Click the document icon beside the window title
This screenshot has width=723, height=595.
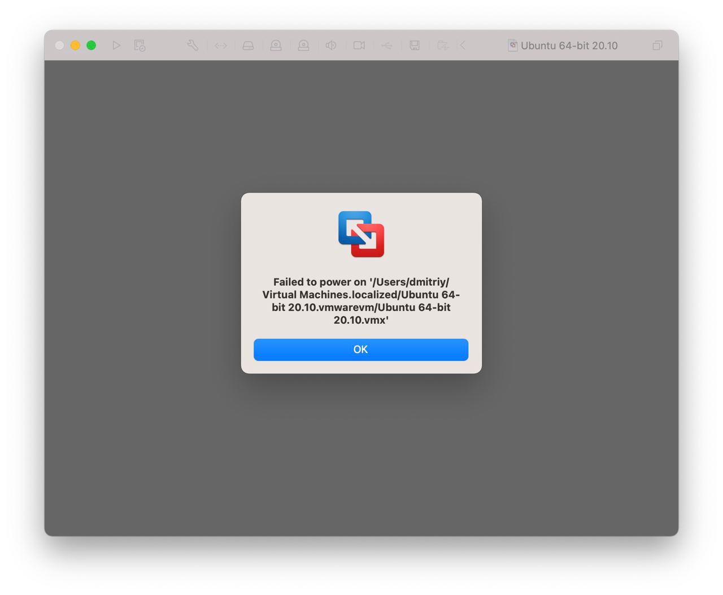(512, 45)
